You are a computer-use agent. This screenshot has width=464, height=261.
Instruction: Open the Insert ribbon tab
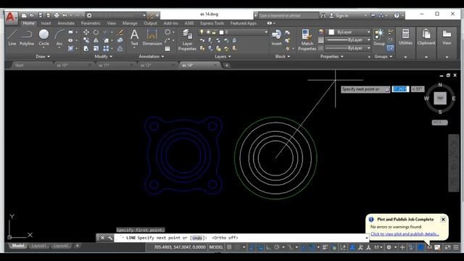tap(46, 23)
